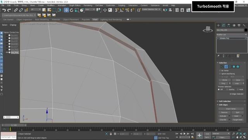The height and width of the screenshot is (140, 248).
Task: Toggle the Selection Lock padlock icon
Action: click(x=111, y=134)
